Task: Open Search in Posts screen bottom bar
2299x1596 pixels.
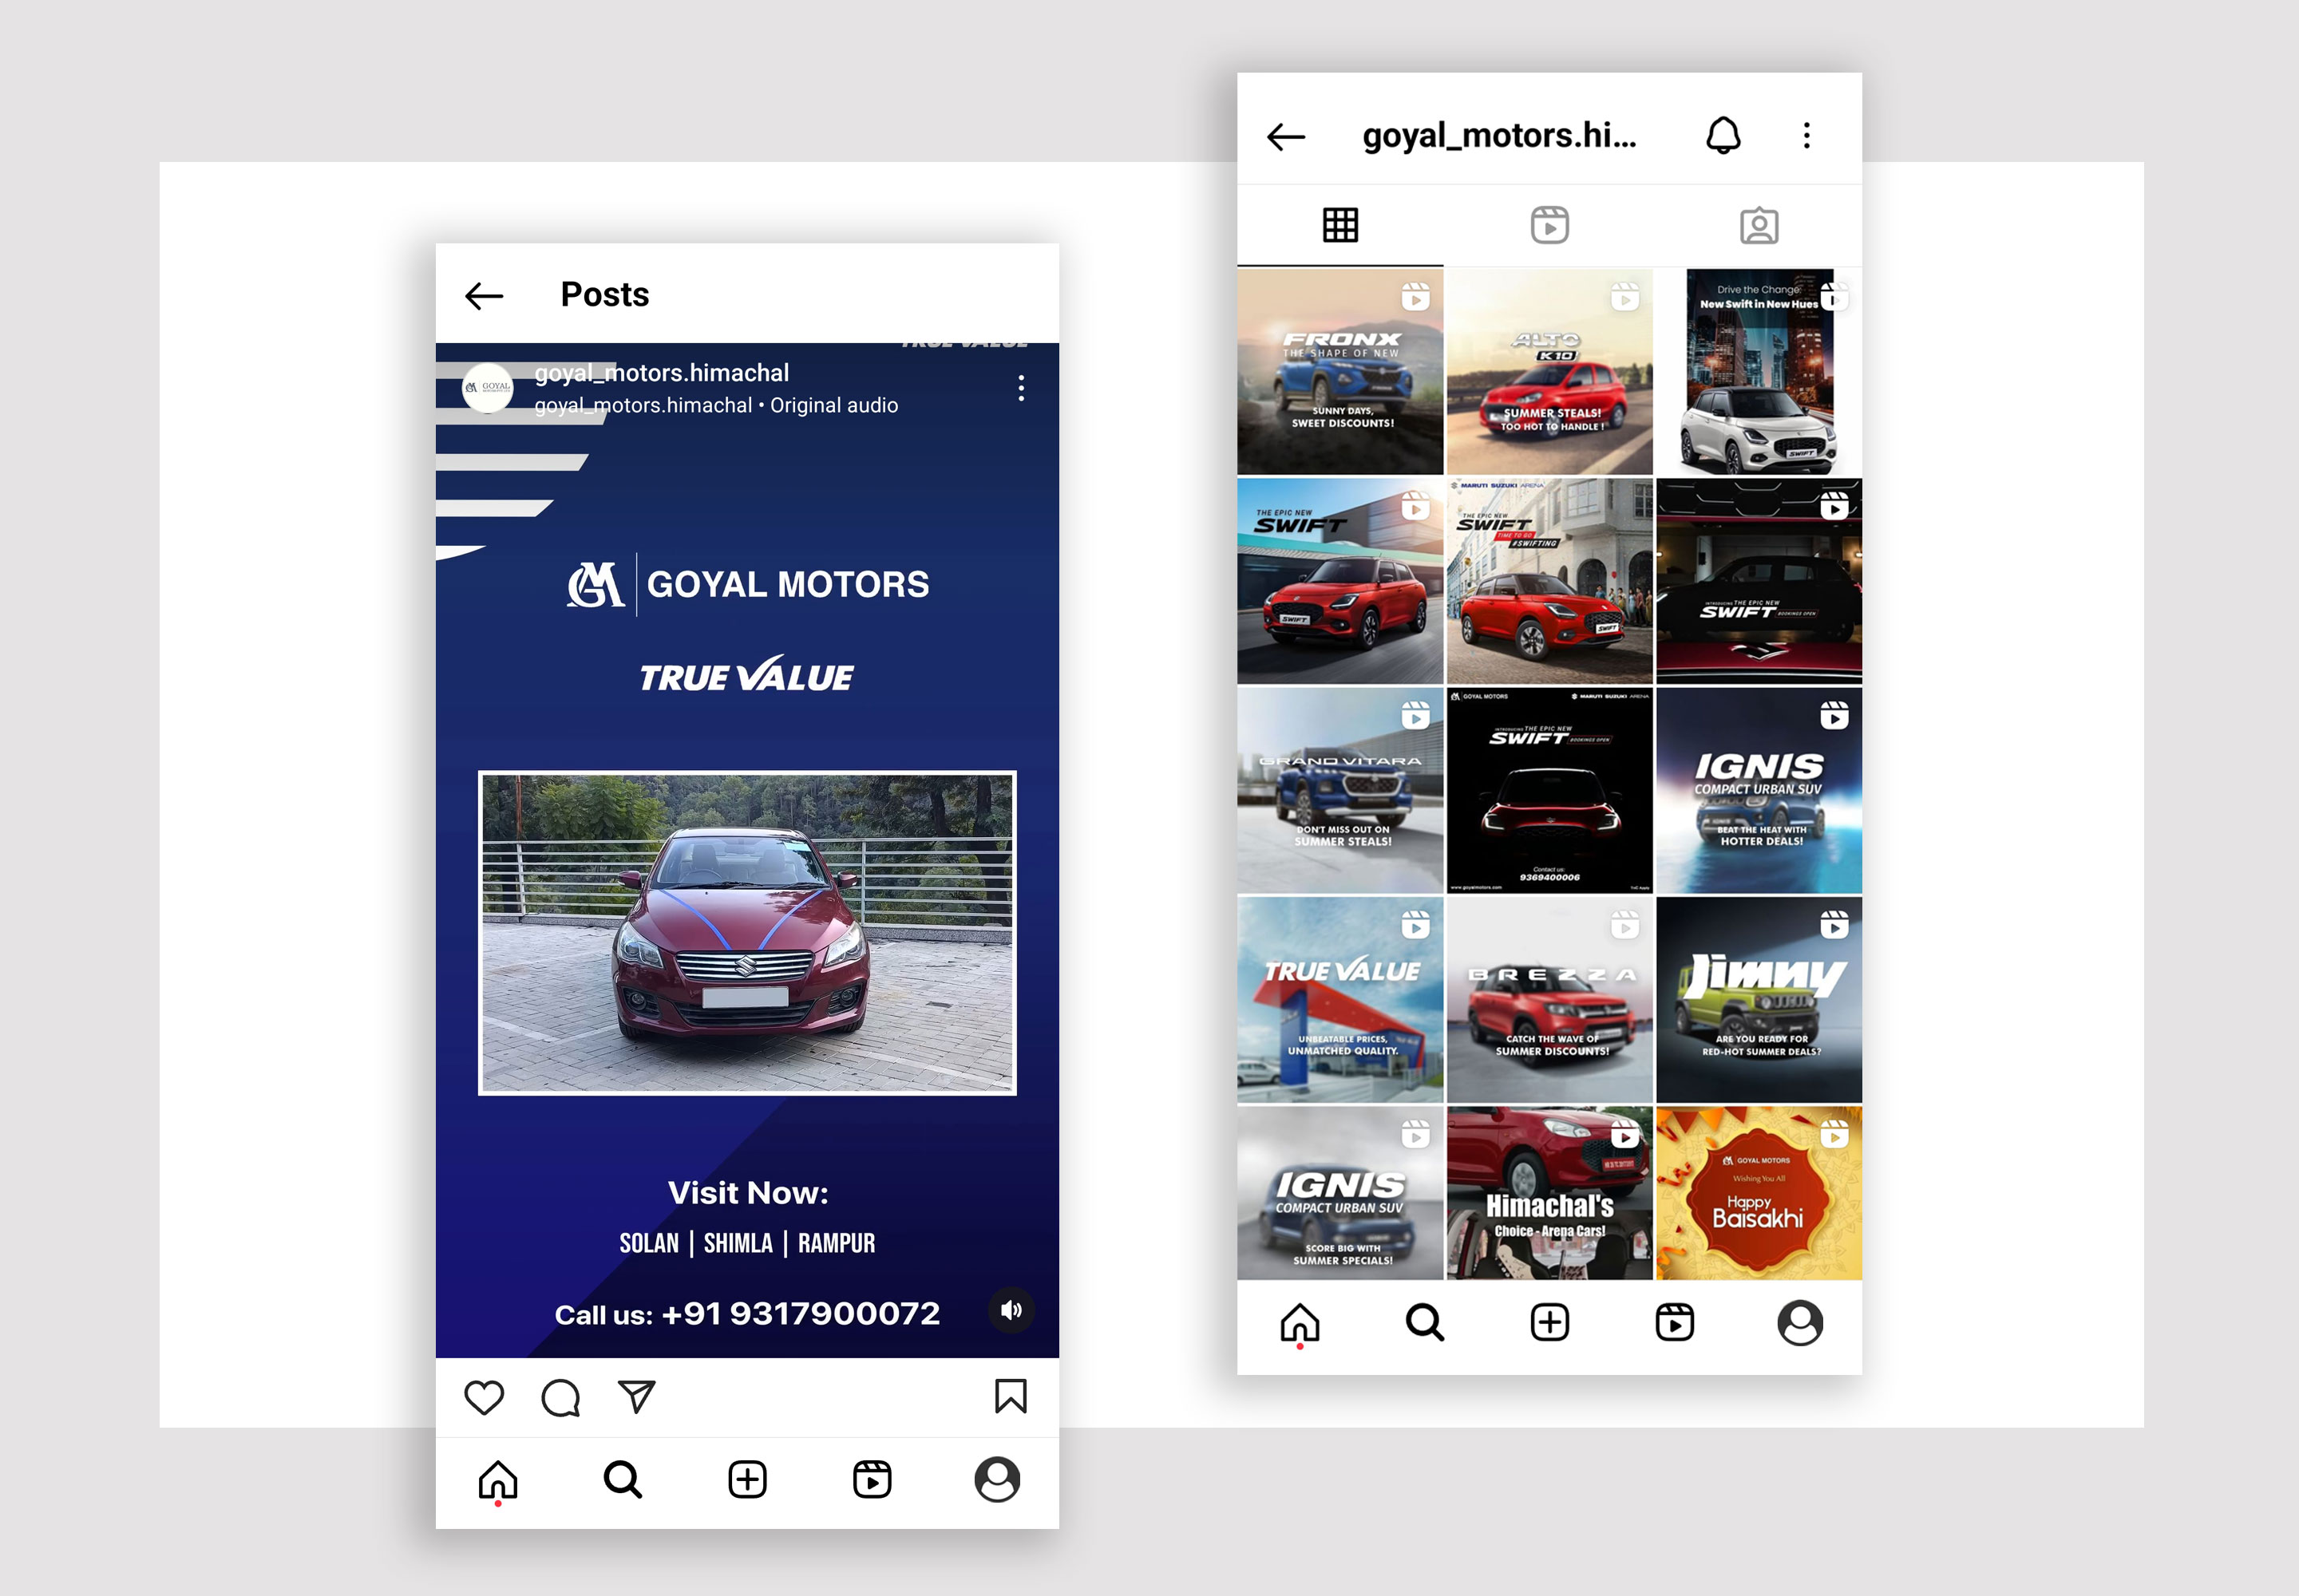Action: [623, 1479]
